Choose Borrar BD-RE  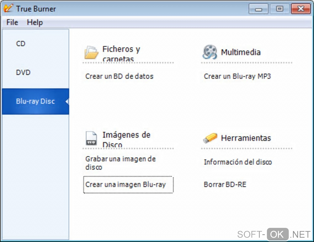point(225,184)
